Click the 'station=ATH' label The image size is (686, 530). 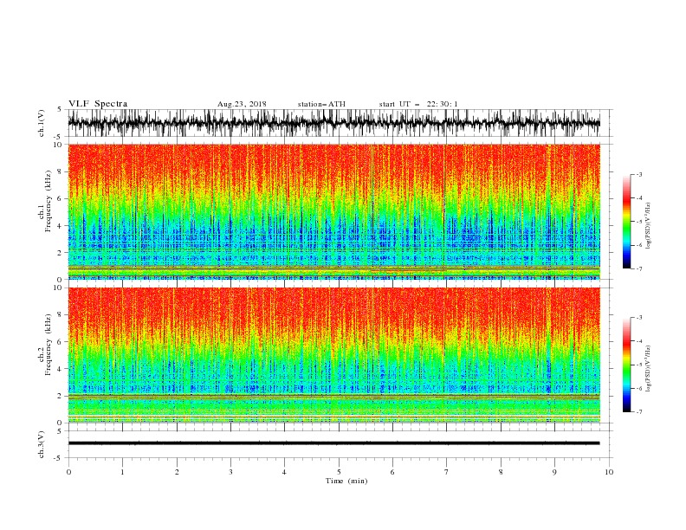(321, 104)
